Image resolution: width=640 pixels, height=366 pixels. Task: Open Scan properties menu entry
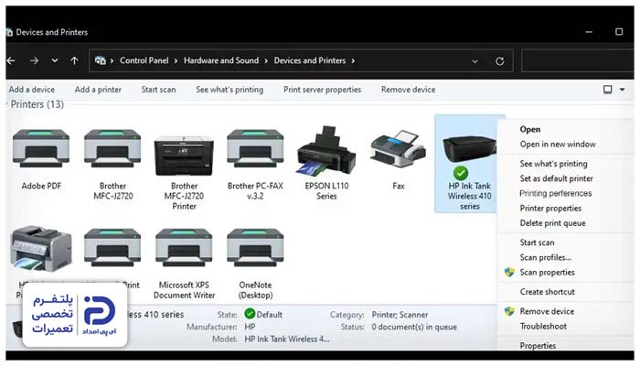[547, 272]
